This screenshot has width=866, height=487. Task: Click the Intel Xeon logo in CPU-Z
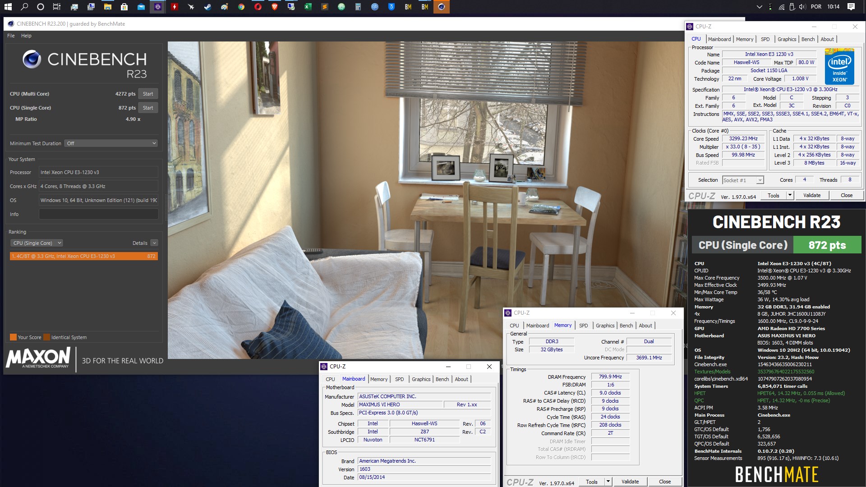click(839, 67)
